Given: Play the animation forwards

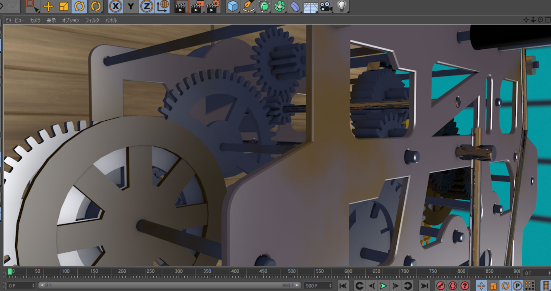Looking at the screenshot, I should (x=383, y=286).
